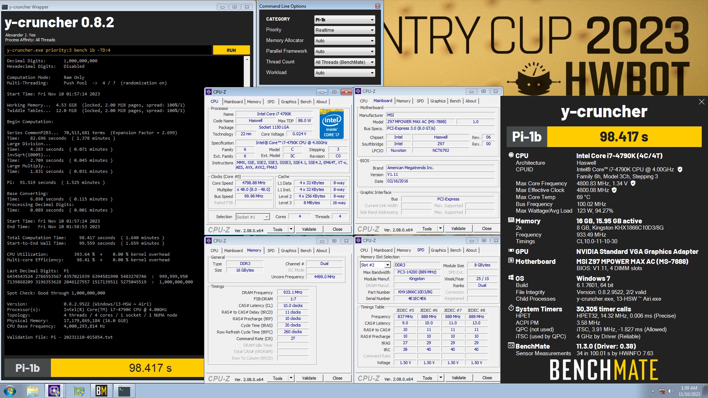The image size is (708, 398).
Task: Open Graphics tab in CPU-Z Mainboard window
Action: (x=438, y=101)
